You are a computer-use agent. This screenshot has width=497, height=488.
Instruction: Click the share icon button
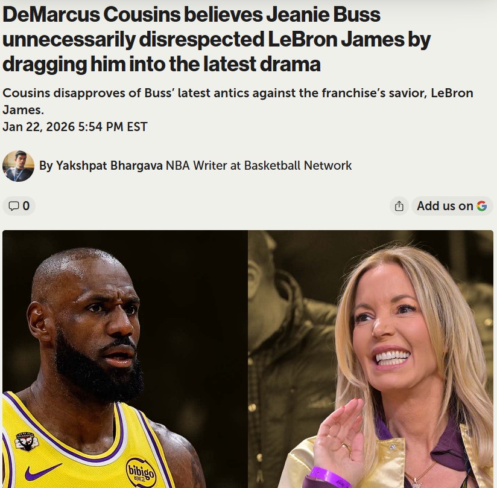pos(399,206)
